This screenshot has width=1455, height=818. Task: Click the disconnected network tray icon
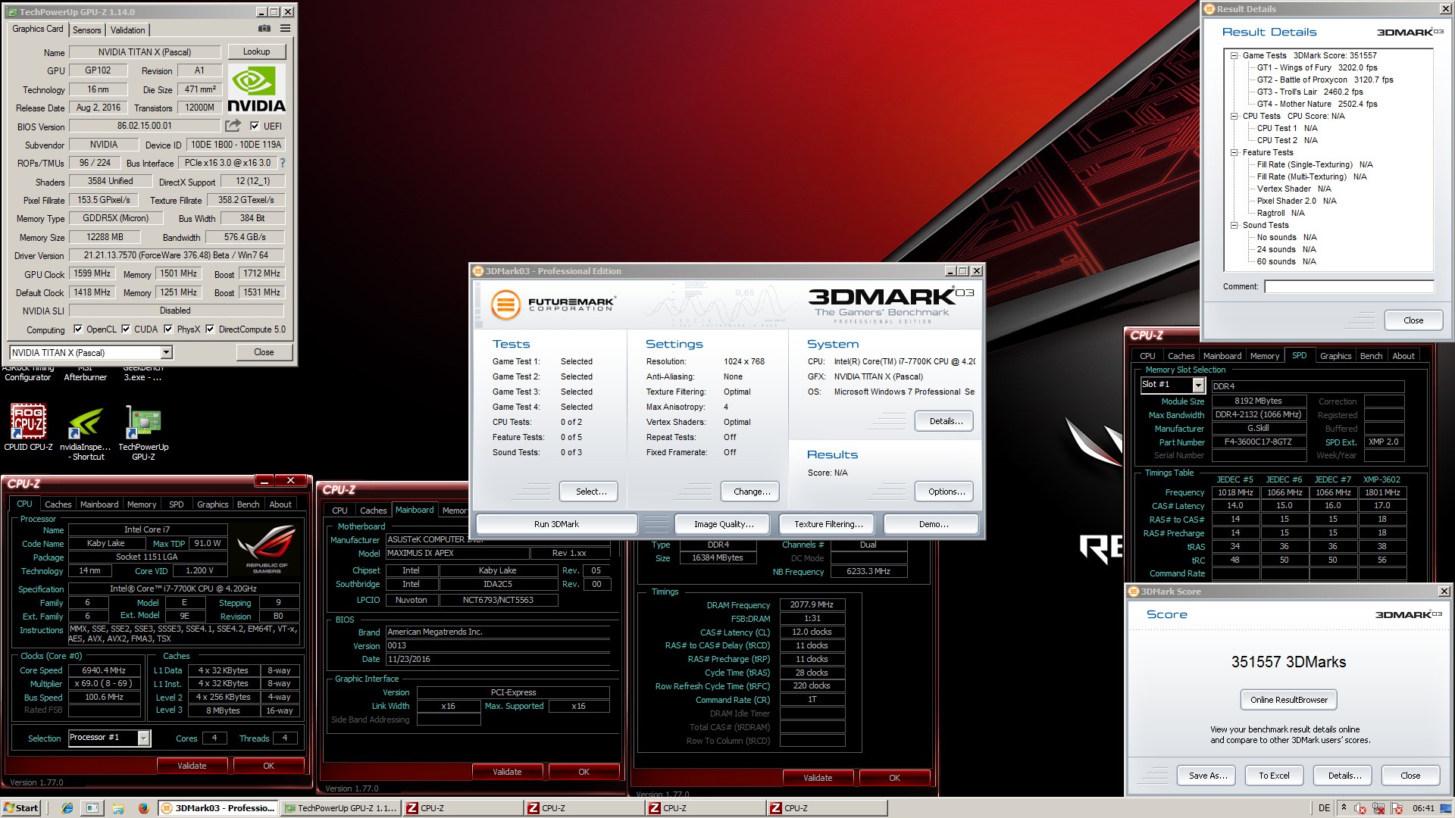[1378, 809]
